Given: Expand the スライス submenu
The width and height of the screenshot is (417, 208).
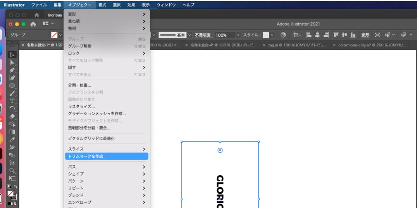Looking at the screenshot, I should (x=107, y=149).
